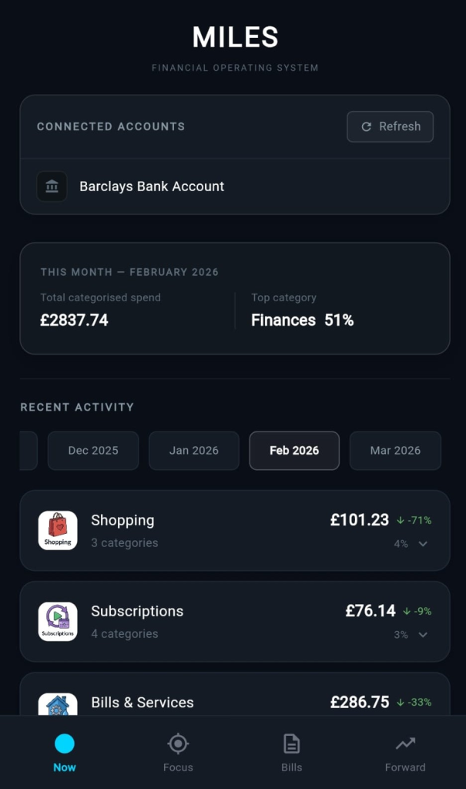Image resolution: width=466 pixels, height=789 pixels.
Task: Open the Barclays Bank Account entry
Action: [x=152, y=186]
